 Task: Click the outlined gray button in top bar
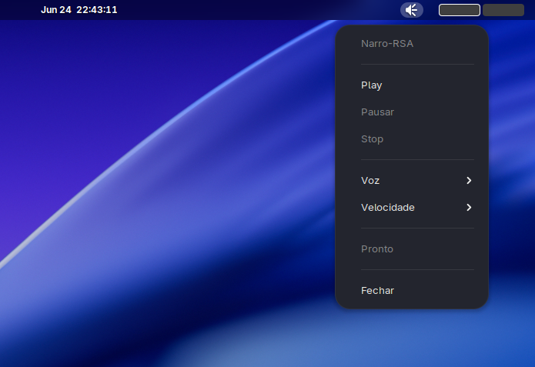point(460,10)
